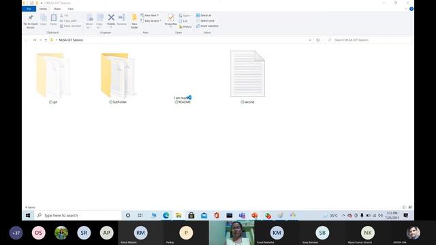
Task: Select participant RM video tile
Action: click(x=141, y=233)
